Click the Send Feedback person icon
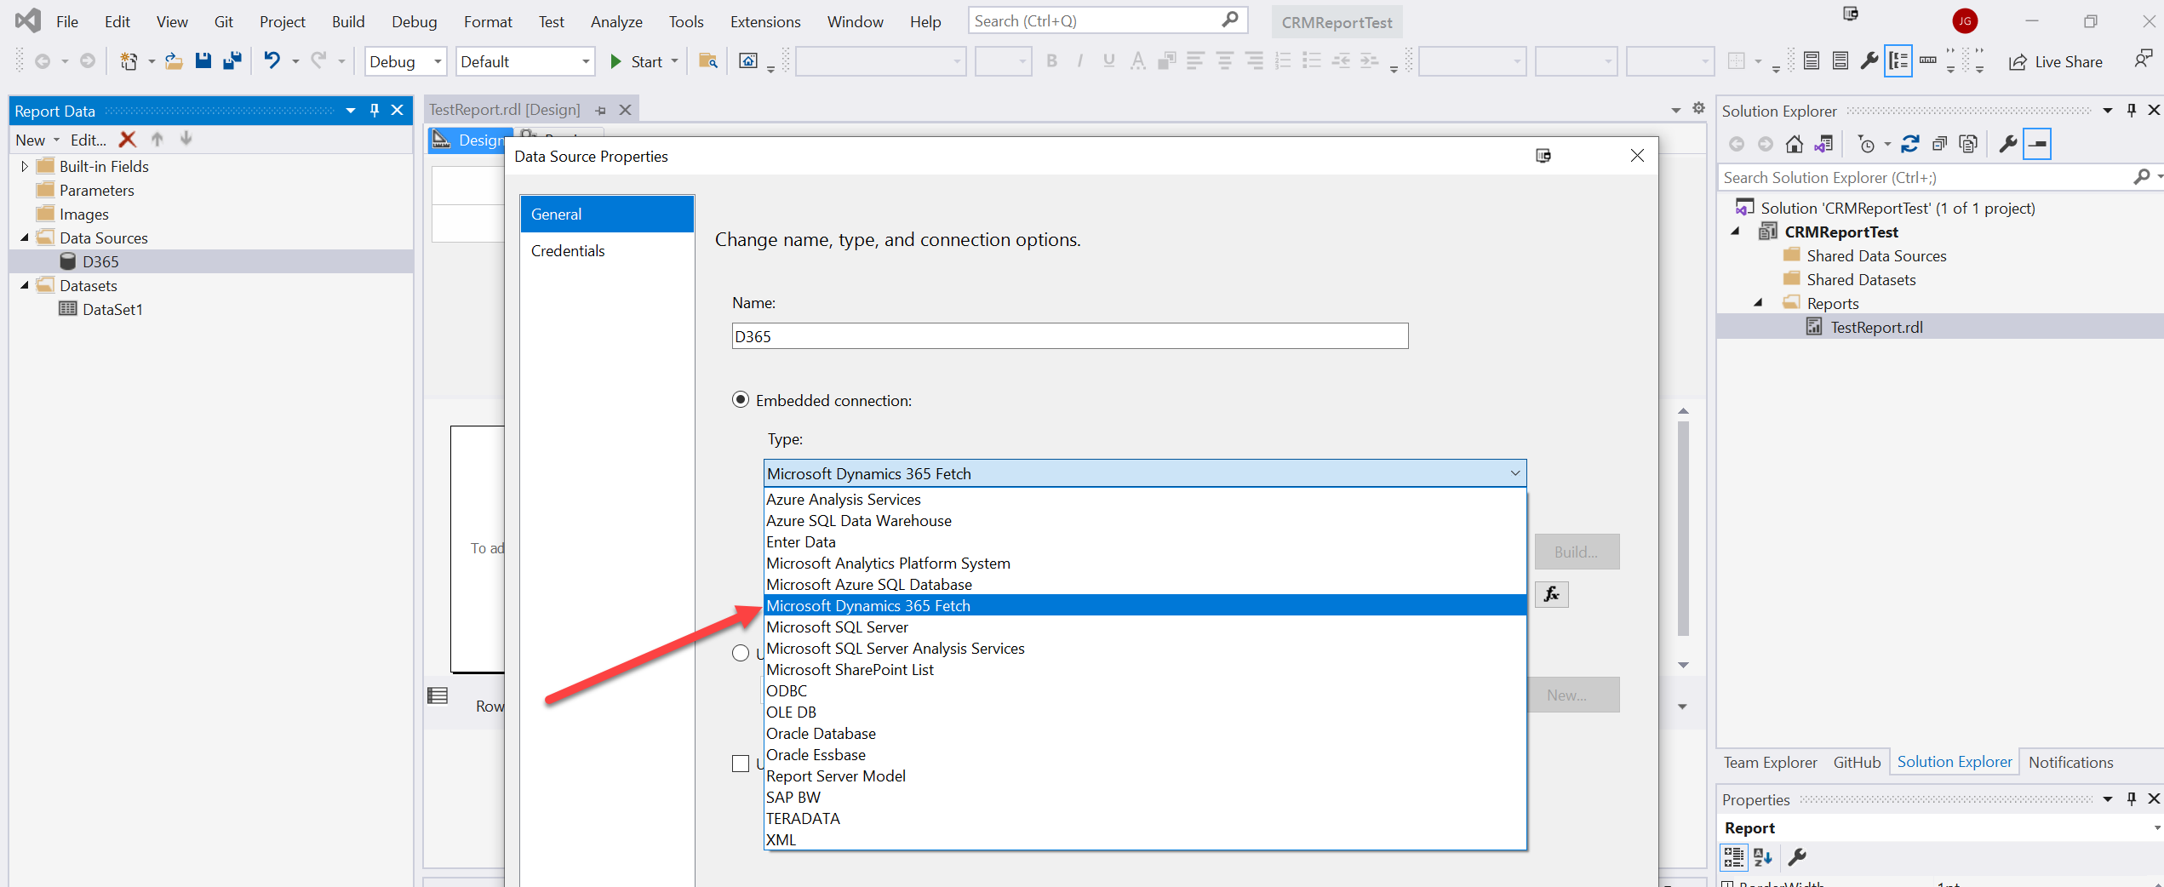 click(x=2143, y=59)
